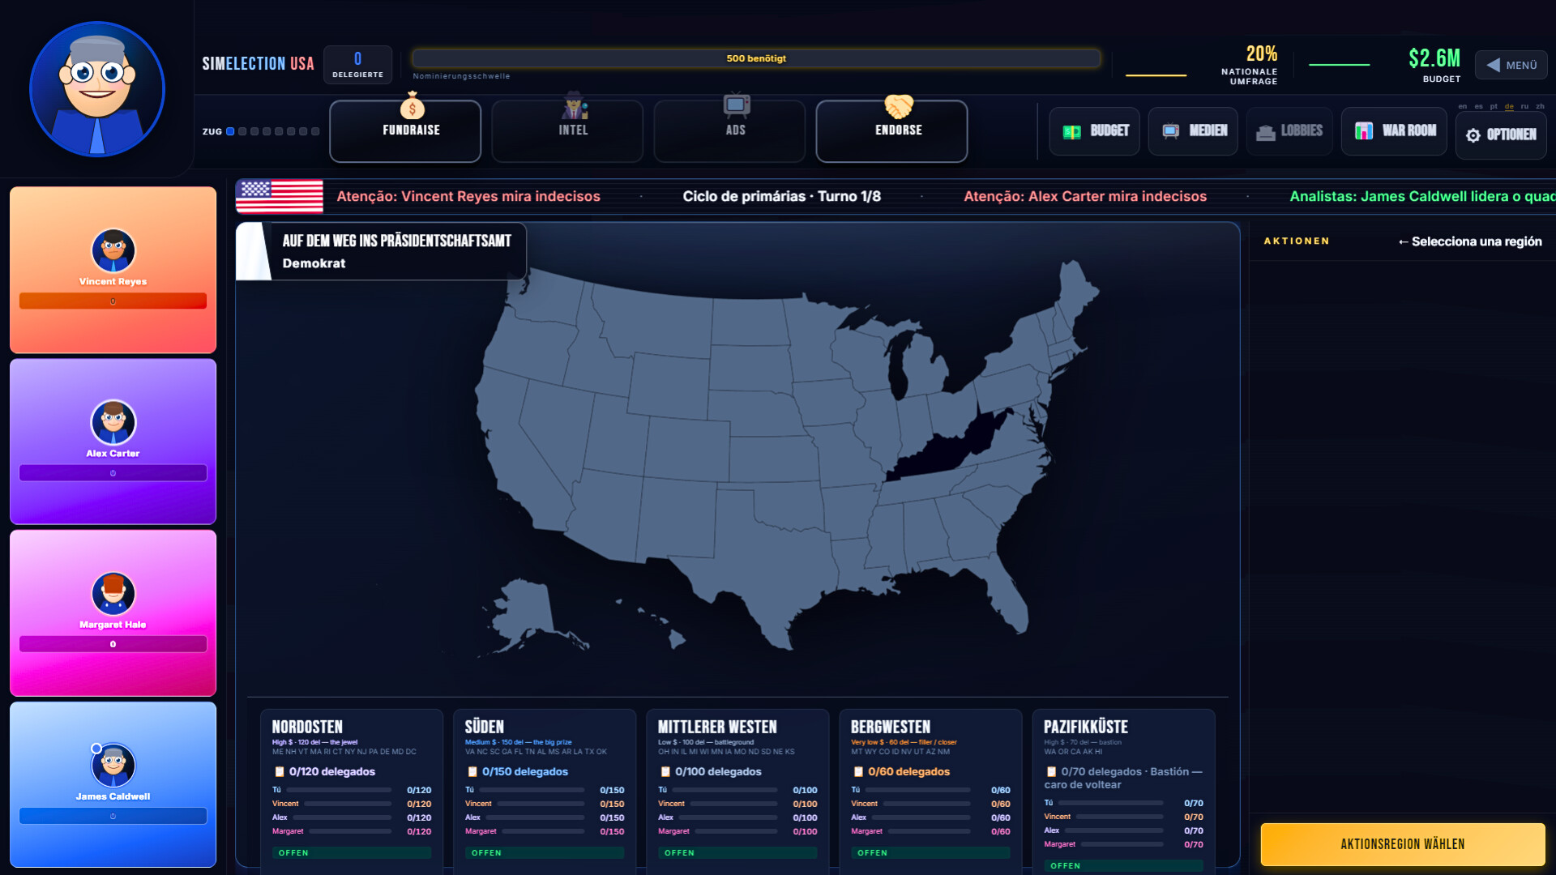Click the '0 Delegierte' counter
Screen dimensions: 1556x875
(357, 65)
